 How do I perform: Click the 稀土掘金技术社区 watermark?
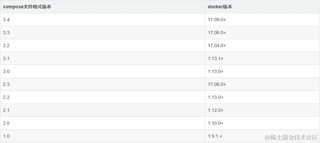pyautogui.click(x=291, y=138)
